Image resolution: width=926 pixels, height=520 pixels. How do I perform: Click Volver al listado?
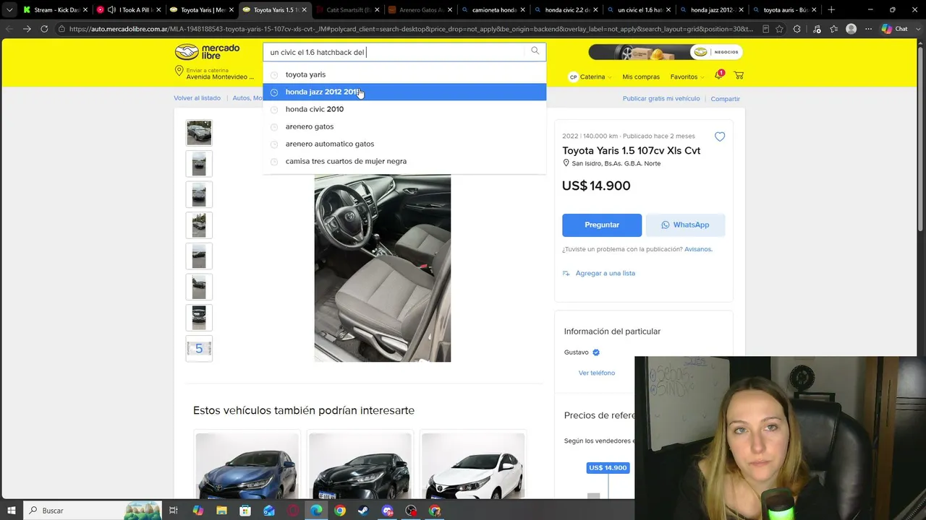click(197, 98)
